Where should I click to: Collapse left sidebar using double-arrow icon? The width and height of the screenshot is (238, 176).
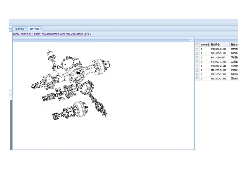coord(10,29)
